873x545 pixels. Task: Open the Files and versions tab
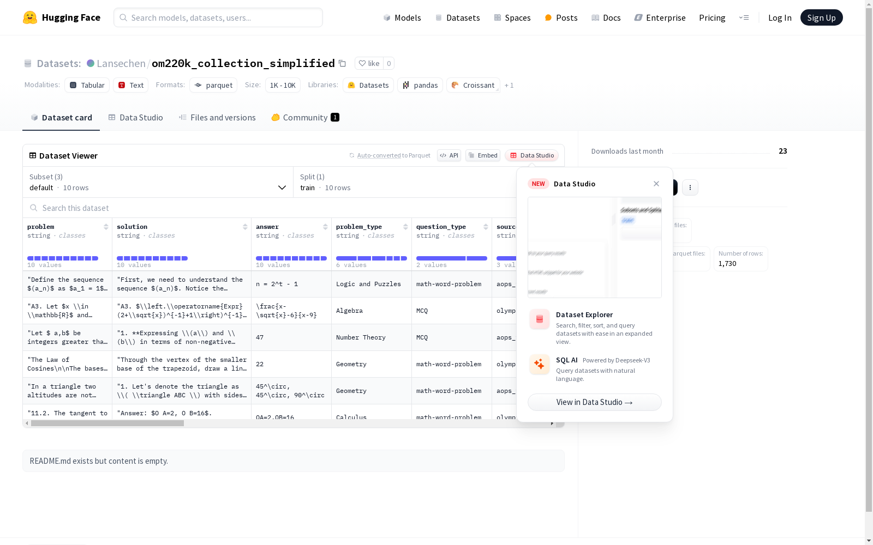click(217, 118)
